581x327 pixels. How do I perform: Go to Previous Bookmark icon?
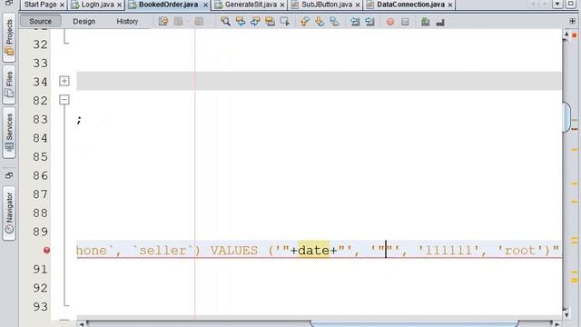[305, 22]
